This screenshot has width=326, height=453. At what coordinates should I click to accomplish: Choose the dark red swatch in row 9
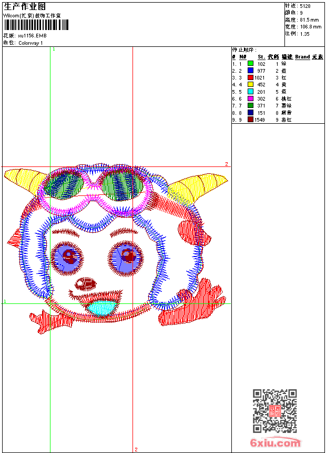(x=250, y=120)
